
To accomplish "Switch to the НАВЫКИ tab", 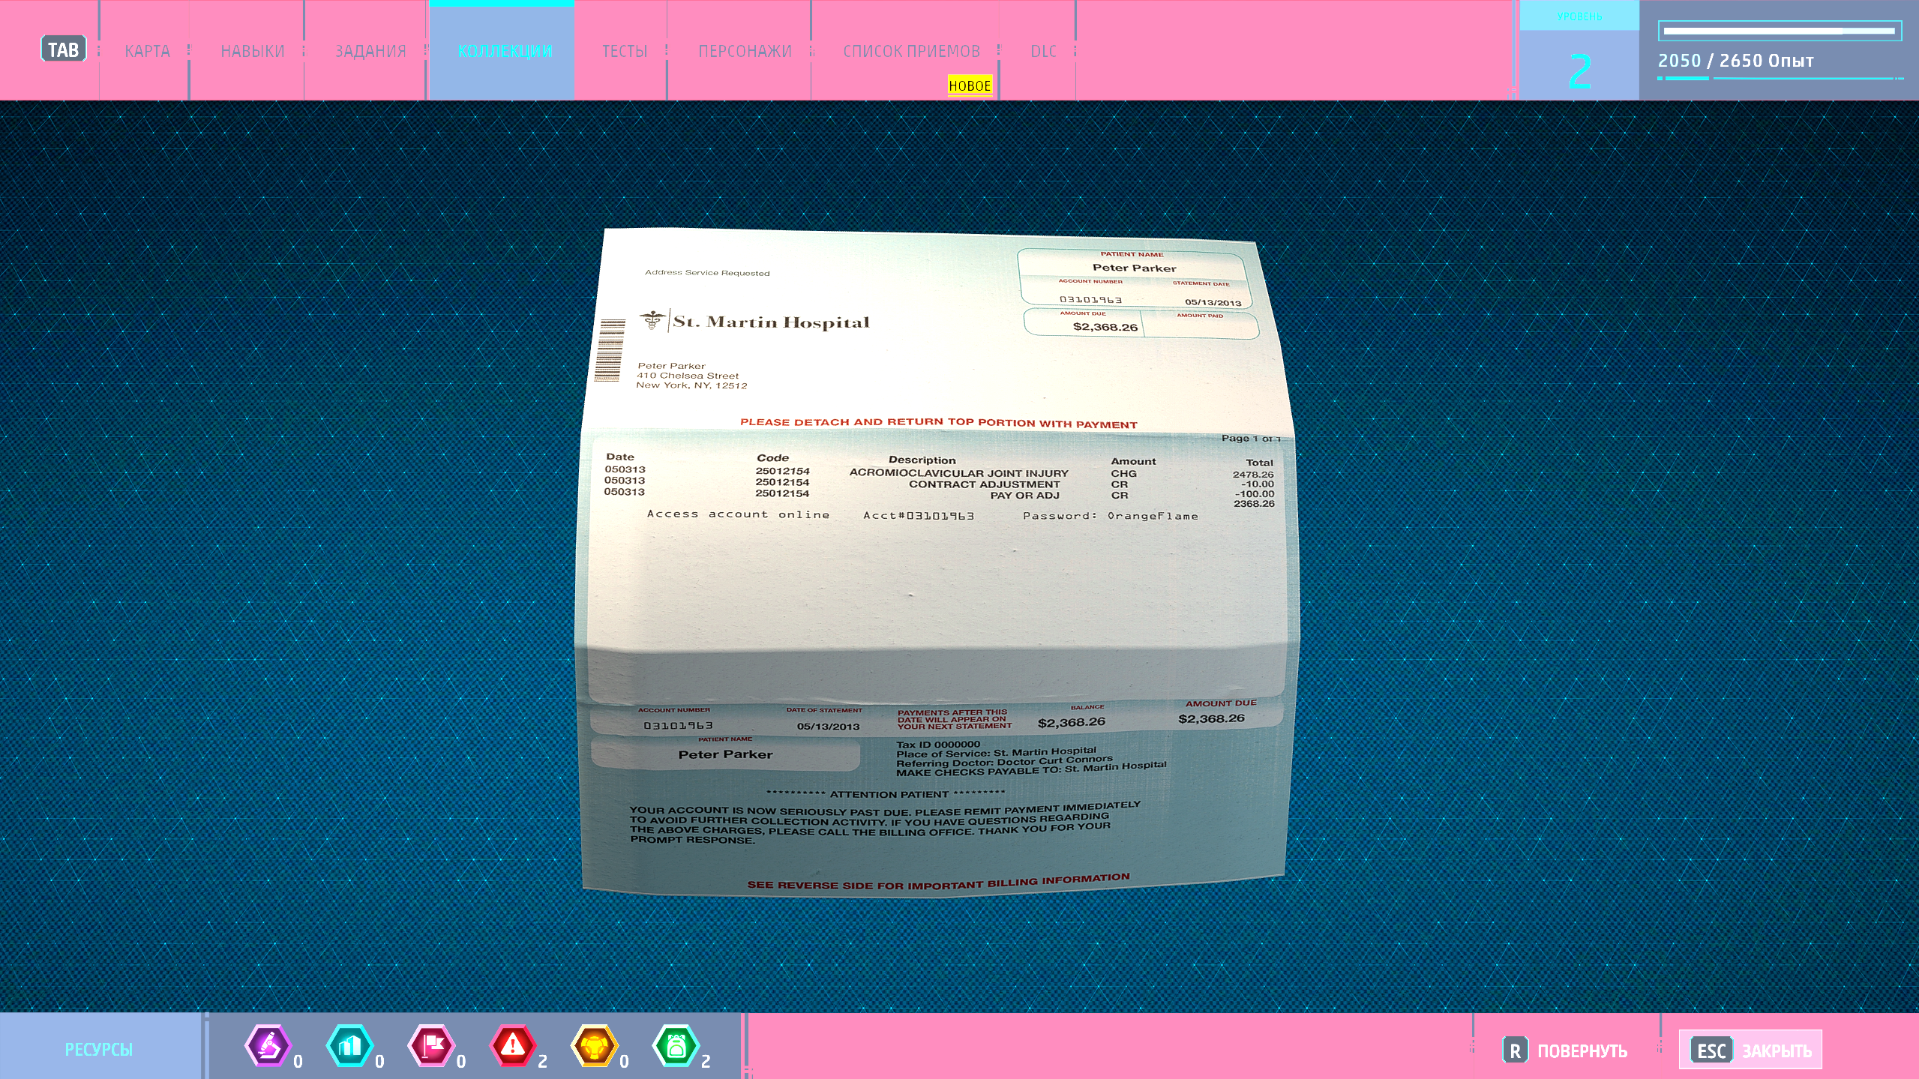I will coord(253,51).
